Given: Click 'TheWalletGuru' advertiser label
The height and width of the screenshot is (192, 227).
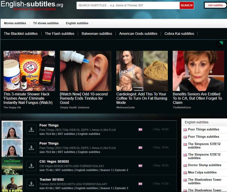Looking at the screenshot, I should click(182, 107).
